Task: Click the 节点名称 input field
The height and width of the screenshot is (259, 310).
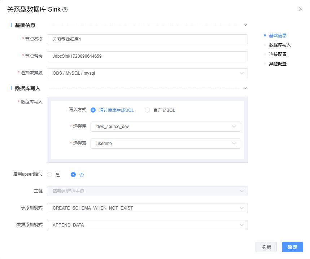Action: click(147, 39)
